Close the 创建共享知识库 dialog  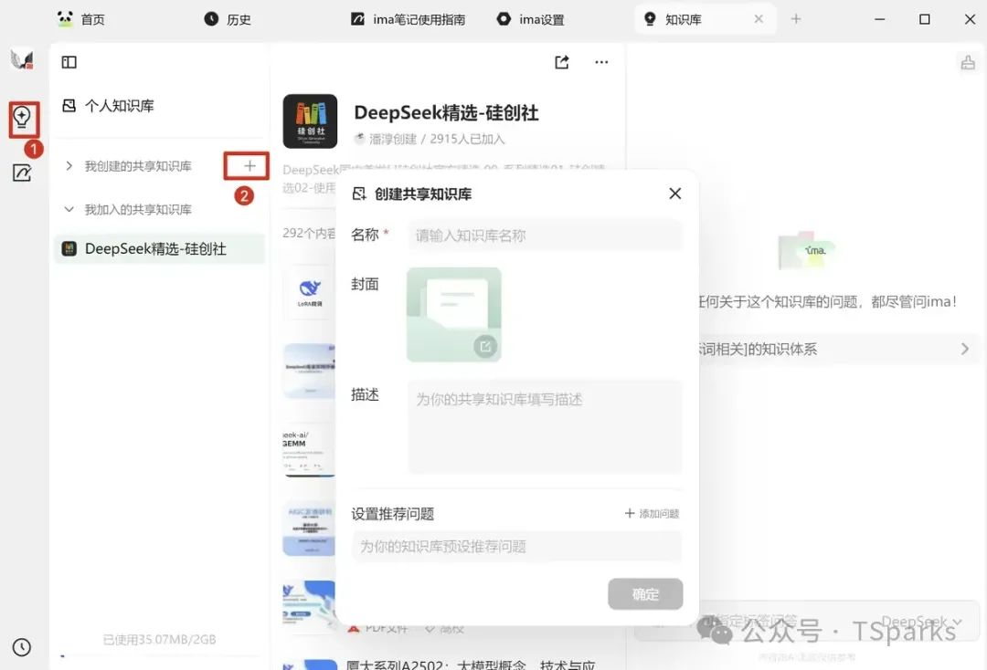click(x=675, y=194)
